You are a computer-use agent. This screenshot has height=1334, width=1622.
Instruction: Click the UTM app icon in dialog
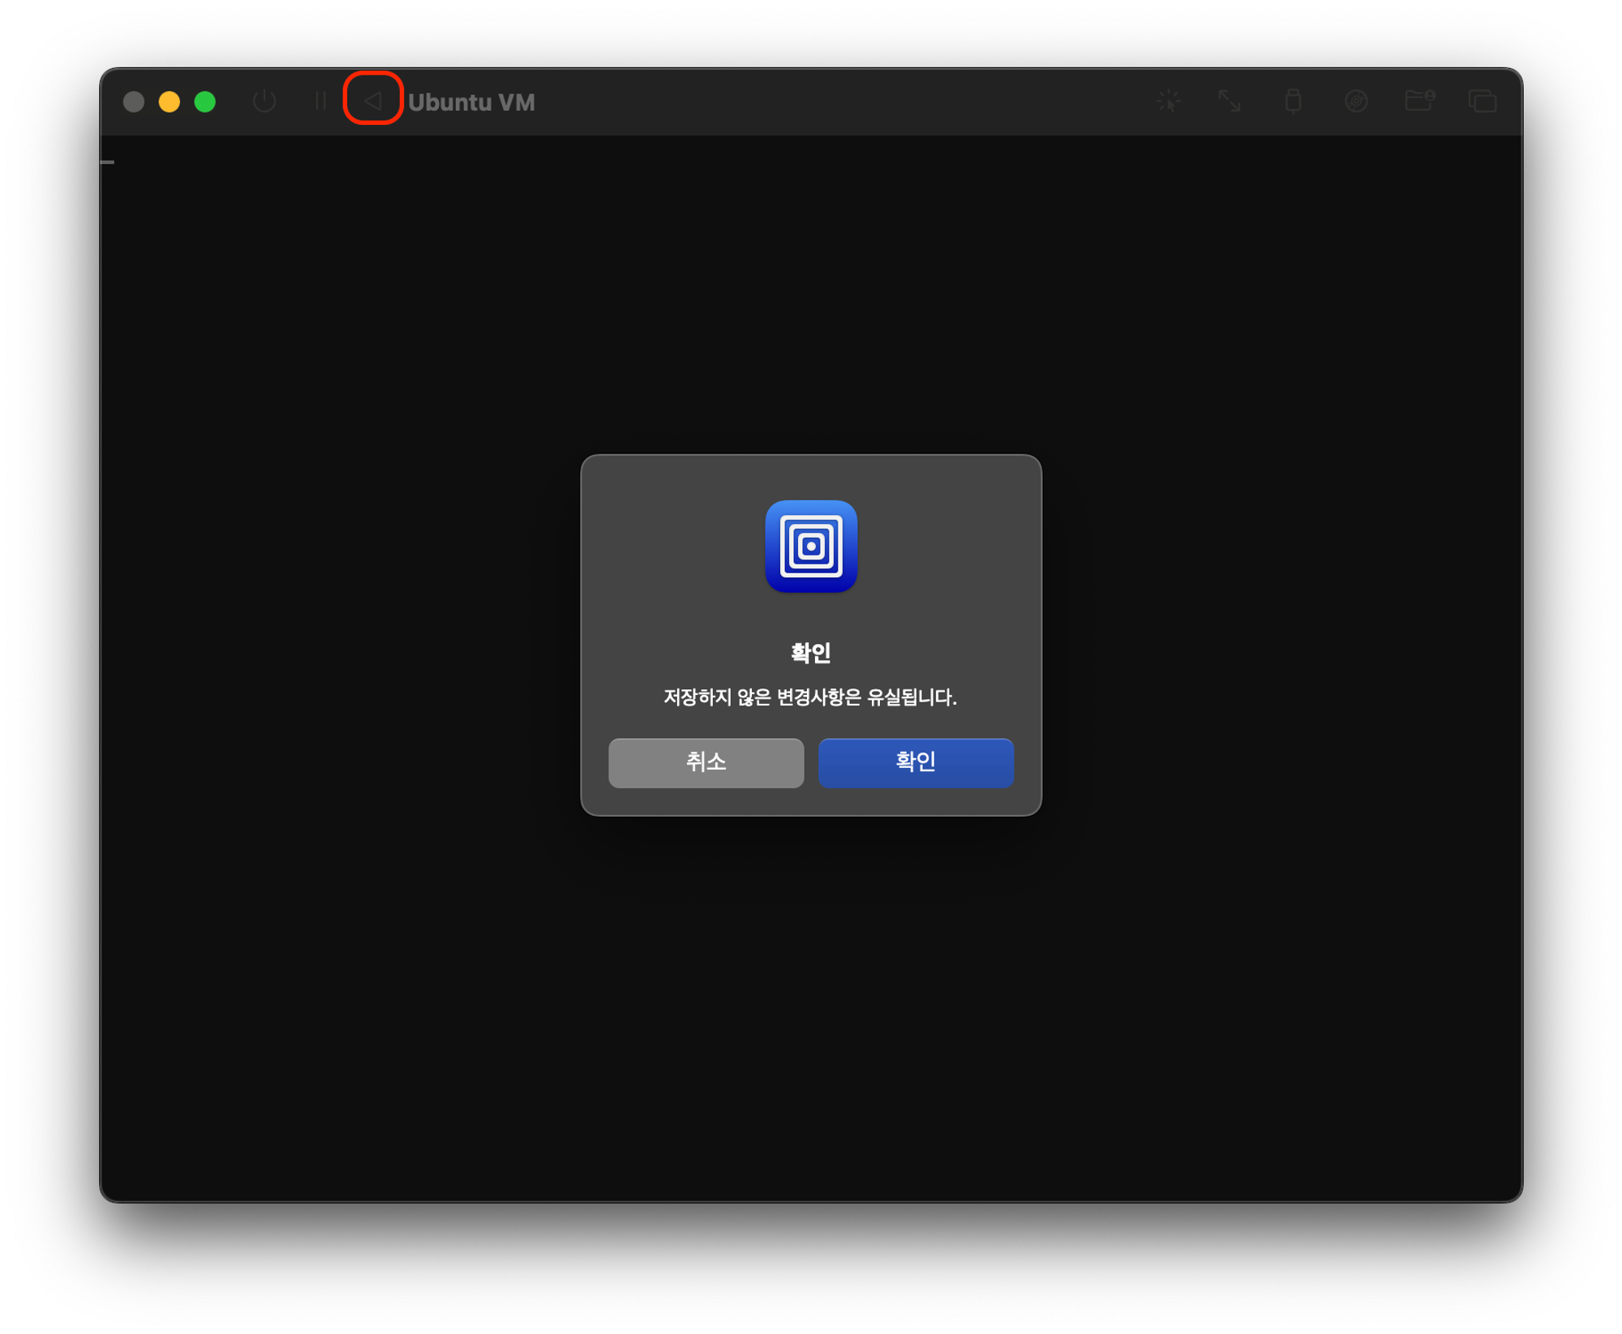click(811, 547)
